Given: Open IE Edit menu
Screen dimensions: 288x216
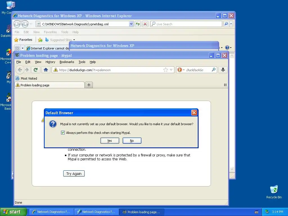Looking at the screenshot, I should click(26, 32).
